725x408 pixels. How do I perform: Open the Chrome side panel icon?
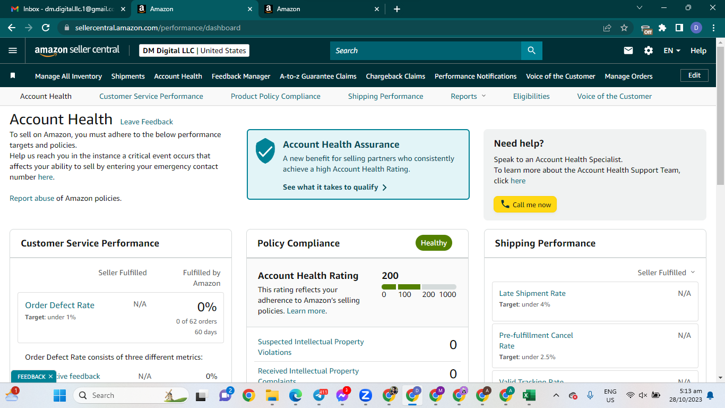(679, 28)
